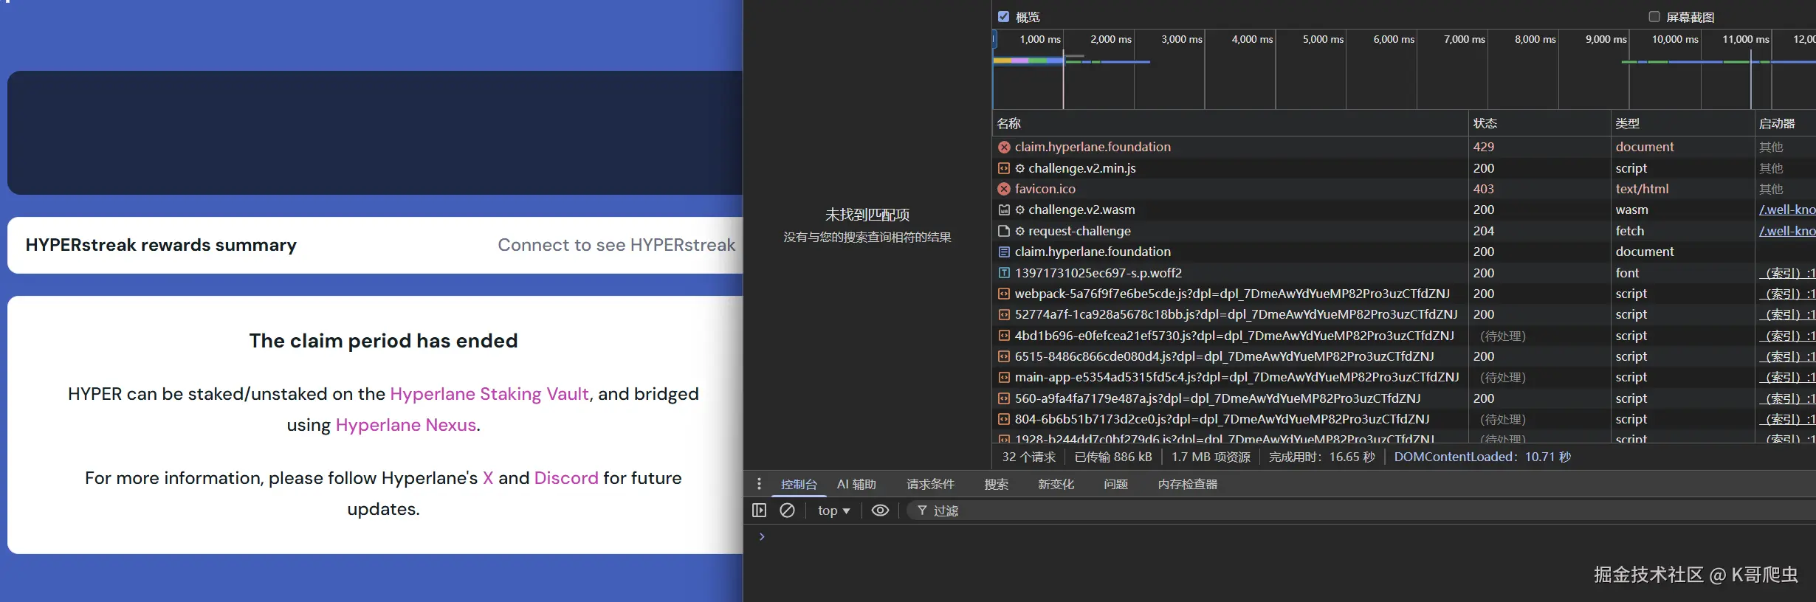Open the Hyperlane Nexus link
Screen dimensions: 1816x602
click(x=405, y=425)
